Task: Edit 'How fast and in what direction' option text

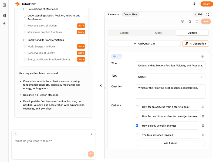Action: pyautogui.click(x=169, y=116)
